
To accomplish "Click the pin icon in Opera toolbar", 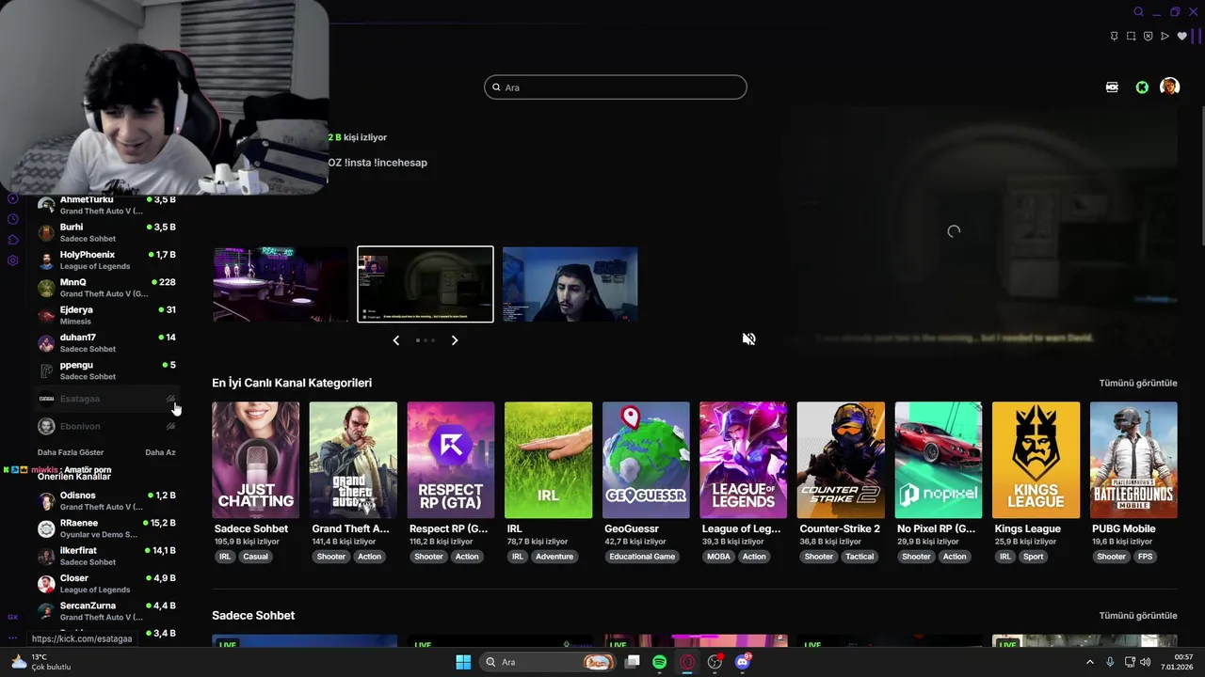I will click(1114, 37).
